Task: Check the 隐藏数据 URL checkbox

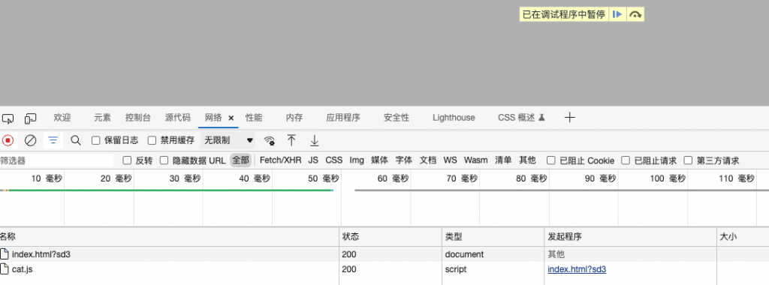Action: 164,160
